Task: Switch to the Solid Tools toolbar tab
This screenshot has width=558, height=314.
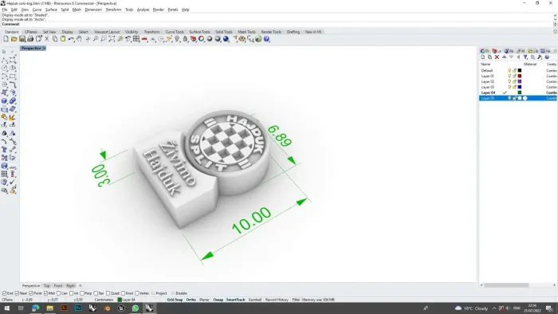Action: click(x=224, y=32)
